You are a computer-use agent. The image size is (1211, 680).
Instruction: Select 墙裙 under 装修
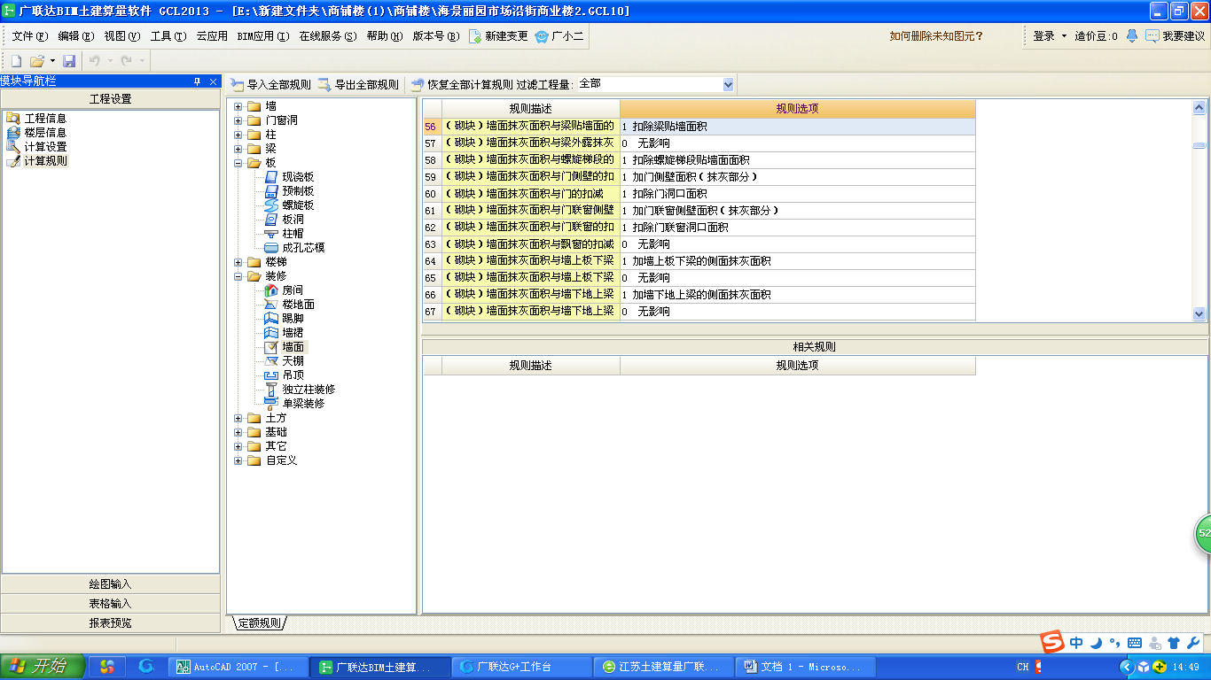pyautogui.click(x=293, y=333)
